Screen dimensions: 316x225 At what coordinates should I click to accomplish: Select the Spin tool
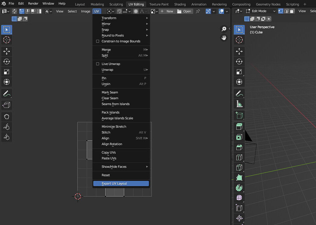click(239, 188)
